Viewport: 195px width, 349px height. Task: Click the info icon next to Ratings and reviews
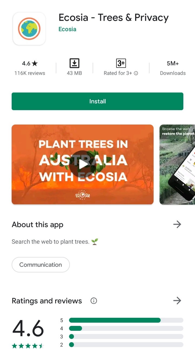(94, 301)
